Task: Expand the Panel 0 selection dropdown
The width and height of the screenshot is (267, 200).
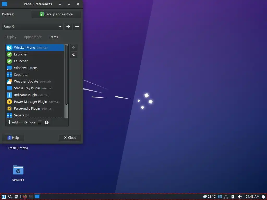Action: [x=33, y=27]
